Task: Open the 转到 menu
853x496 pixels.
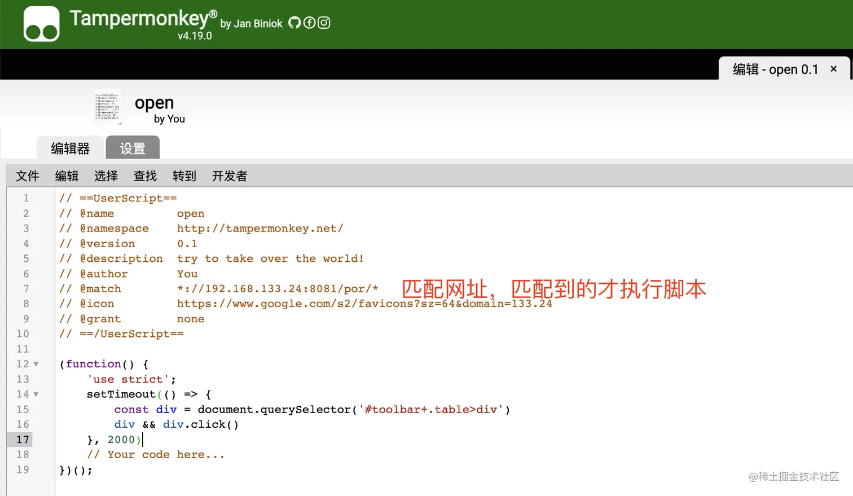Action: click(x=184, y=176)
